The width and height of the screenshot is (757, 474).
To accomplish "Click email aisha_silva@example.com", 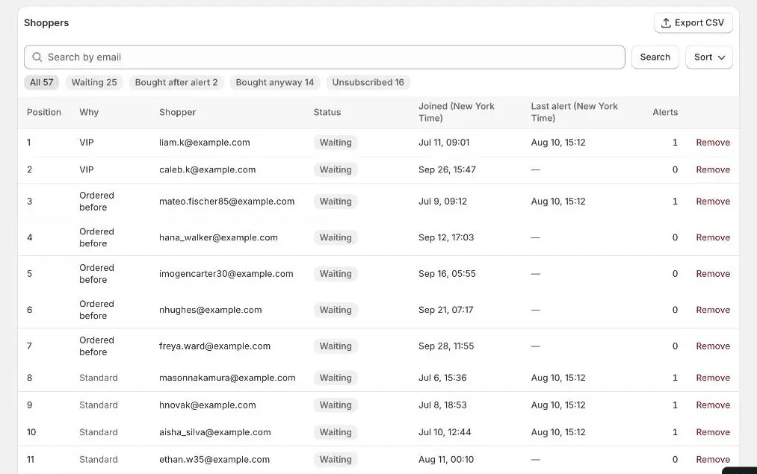I will pyautogui.click(x=214, y=432).
